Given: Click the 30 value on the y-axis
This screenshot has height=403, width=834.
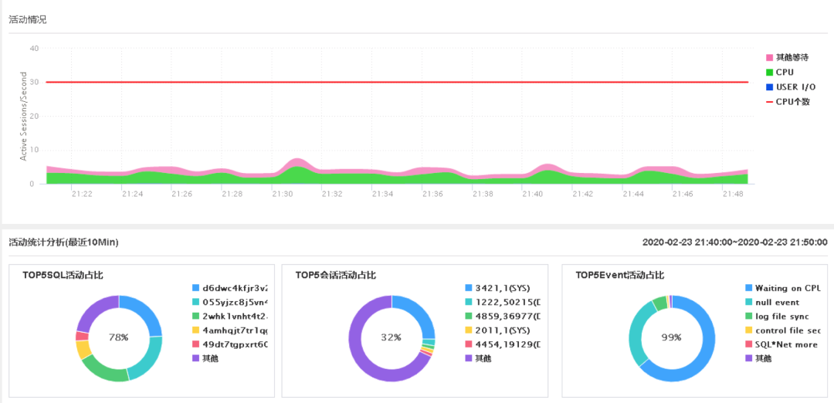Looking at the screenshot, I should [35, 82].
